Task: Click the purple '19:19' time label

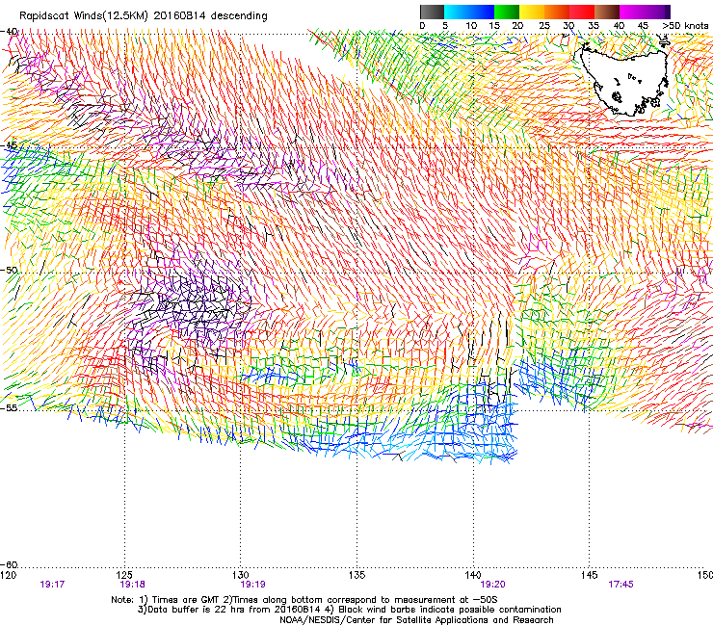Action: point(252,585)
